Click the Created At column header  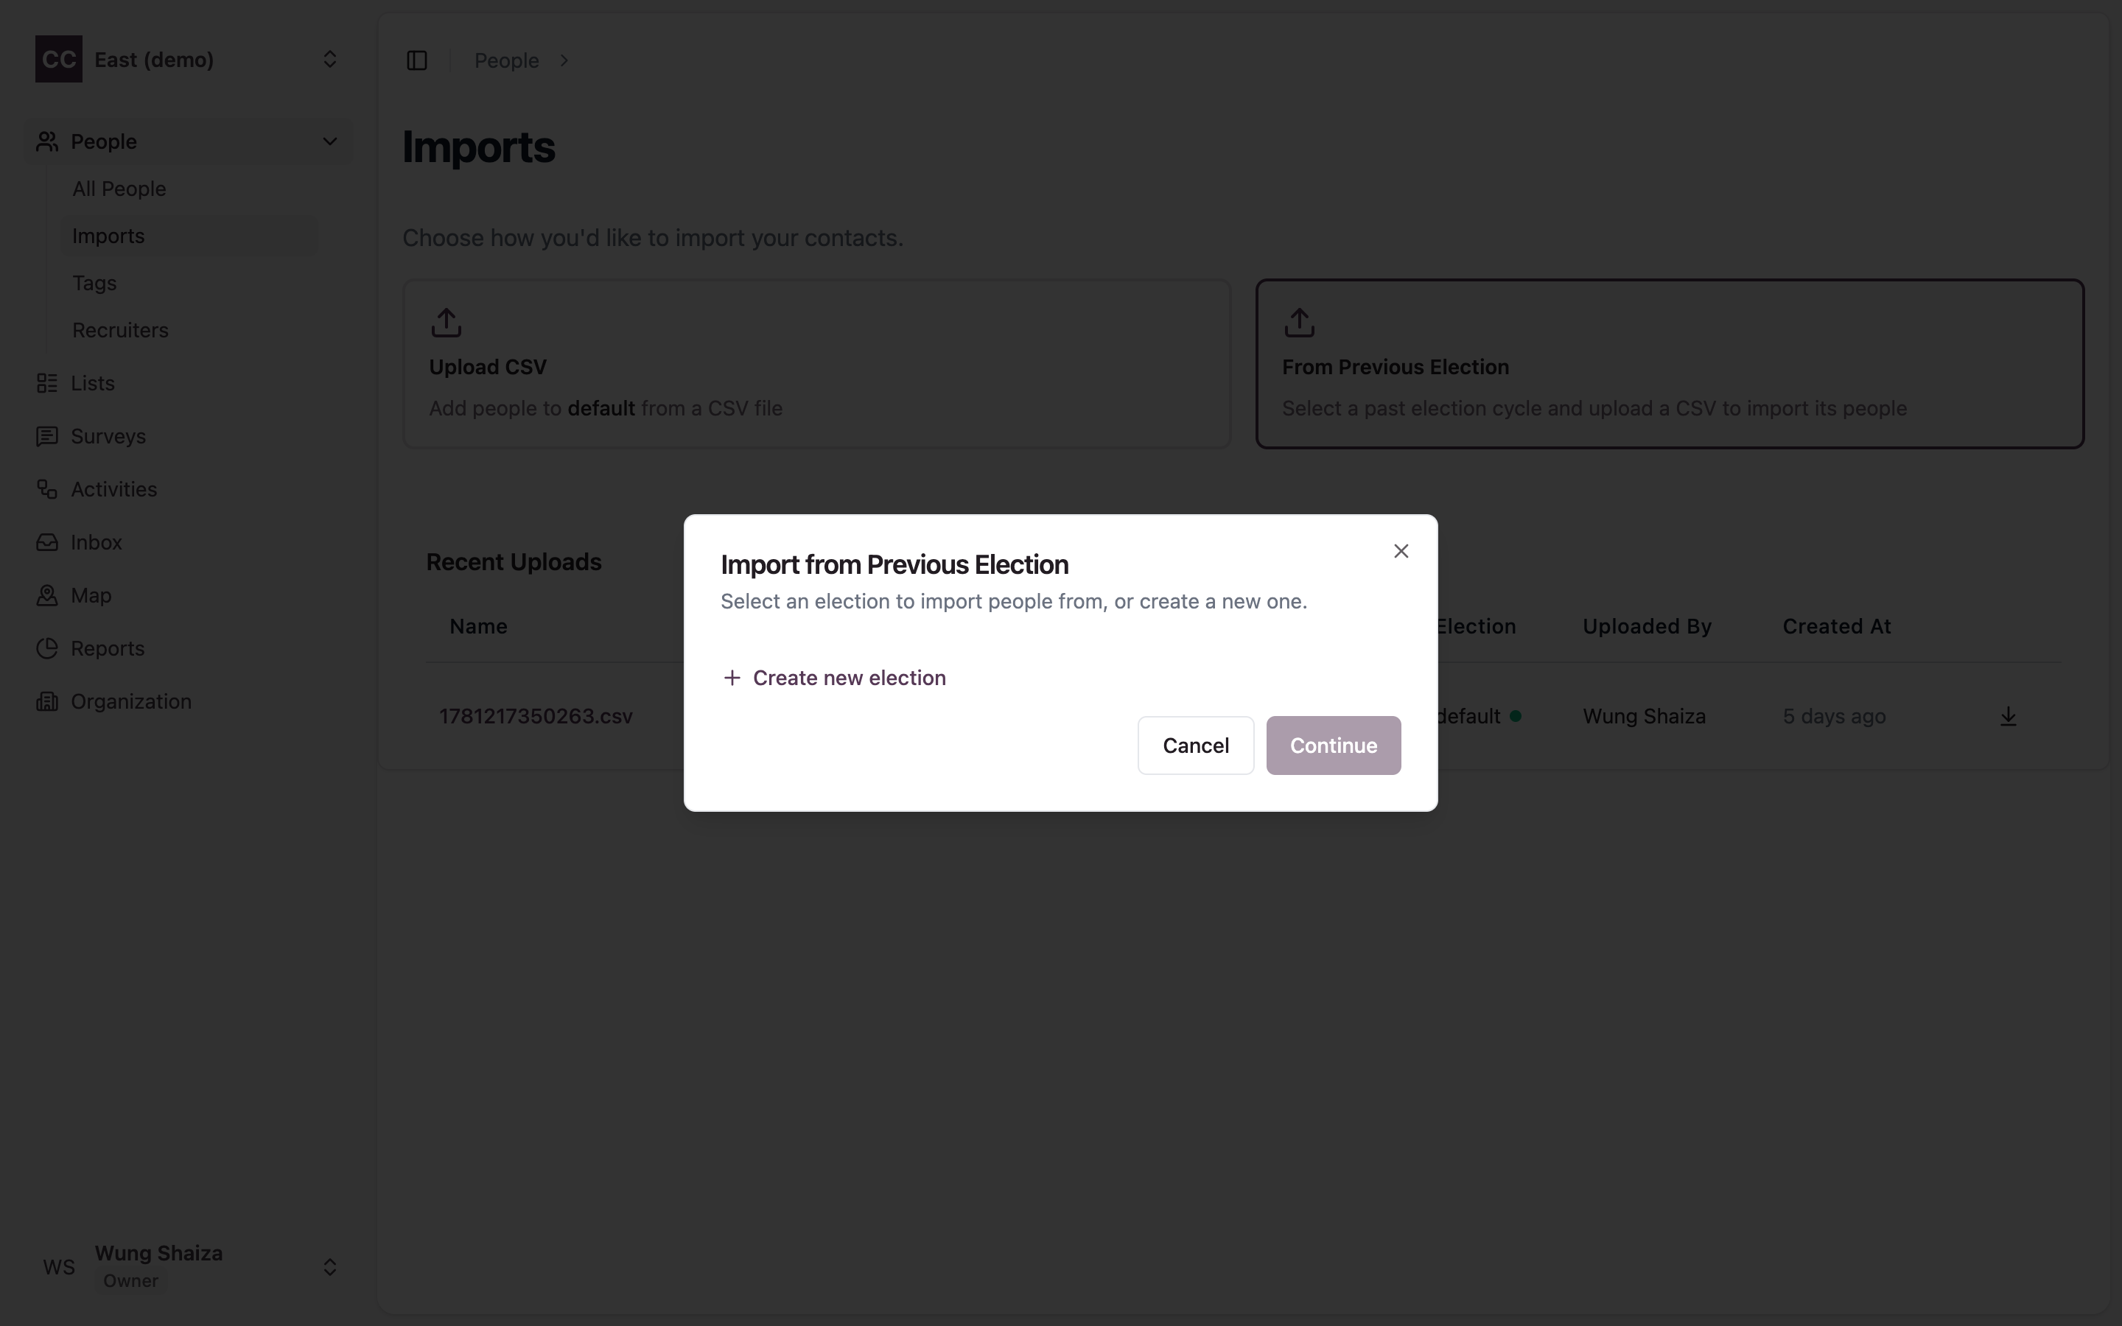[x=1836, y=626]
